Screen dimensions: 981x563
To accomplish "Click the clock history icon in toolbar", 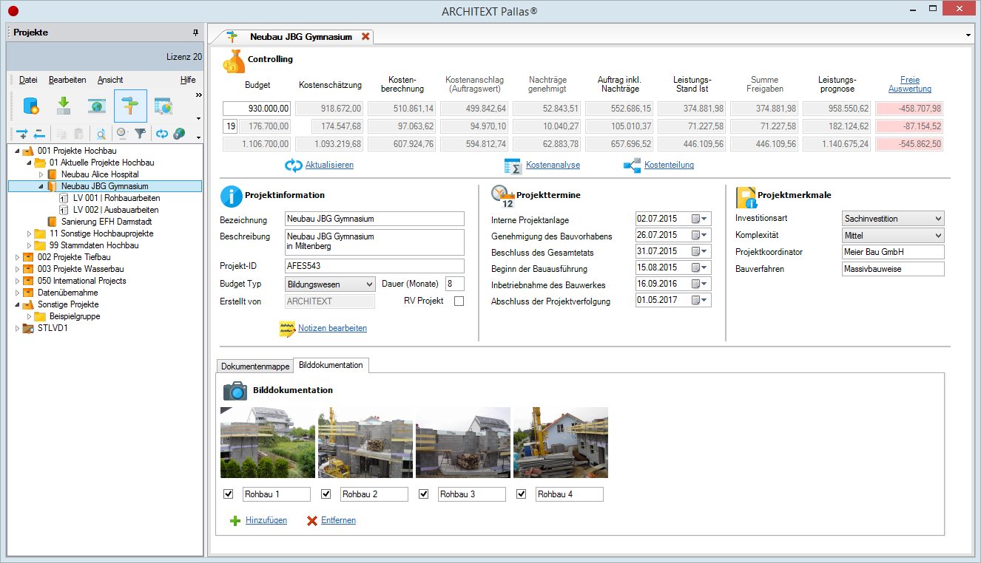I will click(123, 134).
